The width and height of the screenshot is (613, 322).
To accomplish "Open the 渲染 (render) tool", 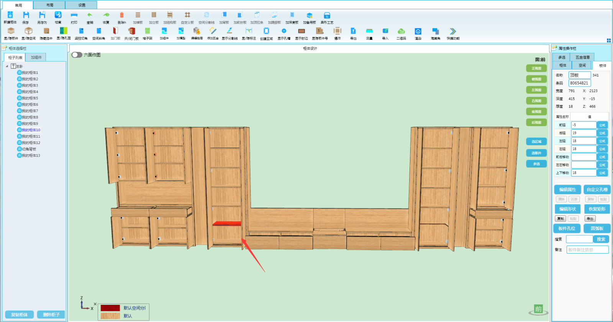I will click(x=418, y=31).
